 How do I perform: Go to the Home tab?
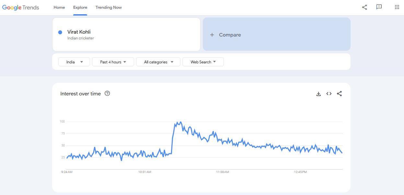(59, 7)
